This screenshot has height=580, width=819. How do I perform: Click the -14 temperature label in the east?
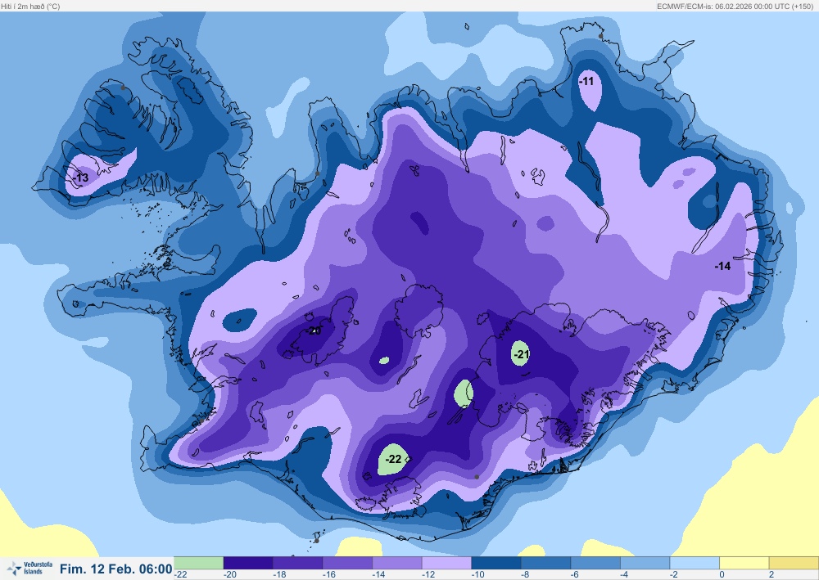coord(722,266)
